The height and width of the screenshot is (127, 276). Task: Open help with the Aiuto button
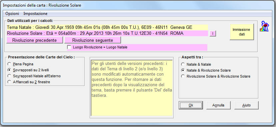point(246,105)
